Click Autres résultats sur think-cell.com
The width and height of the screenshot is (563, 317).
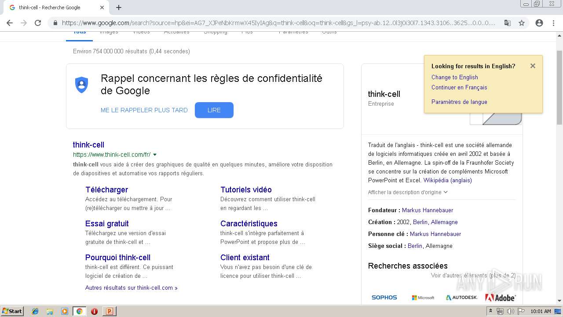tap(132, 288)
